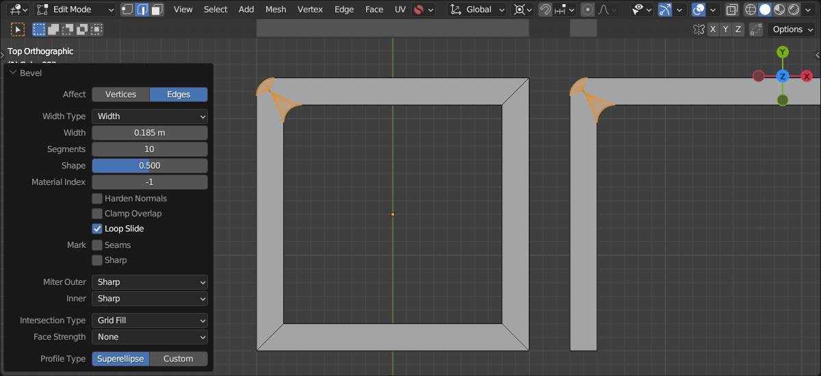
Task: Enable proportional editing
Action: point(588,10)
